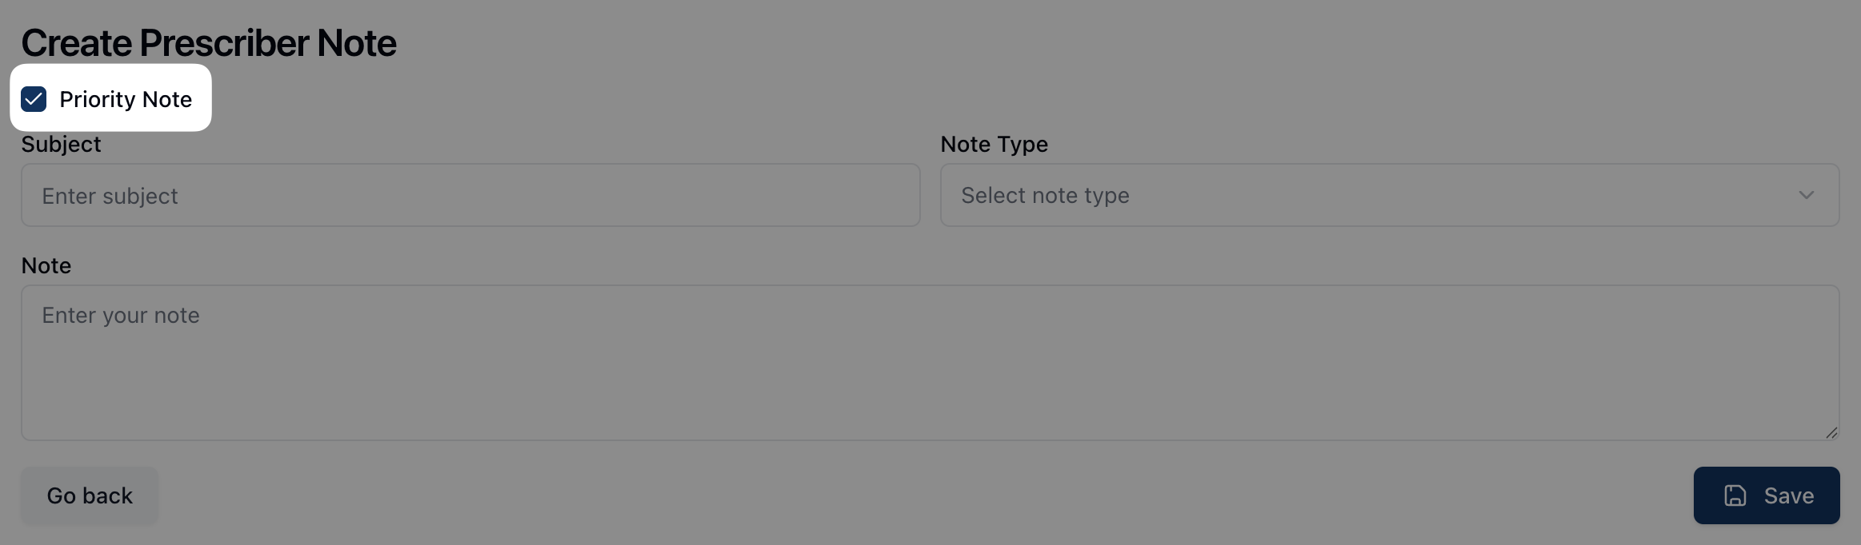1861x545 pixels.
Task: Uncheck the Priority Note checkbox
Action: pos(34,99)
